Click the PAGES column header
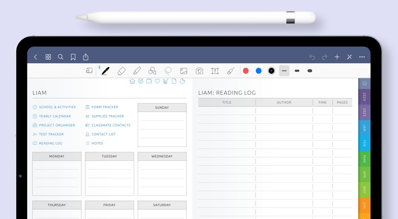The image size is (398, 219). tap(342, 102)
